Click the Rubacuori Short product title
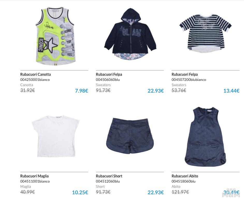This screenshot has width=244, height=201. (x=109, y=176)
